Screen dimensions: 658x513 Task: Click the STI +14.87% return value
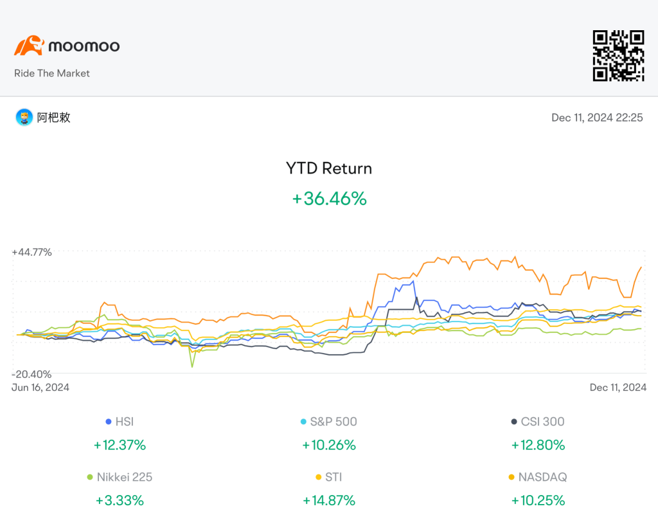click(x=329, y=500)
